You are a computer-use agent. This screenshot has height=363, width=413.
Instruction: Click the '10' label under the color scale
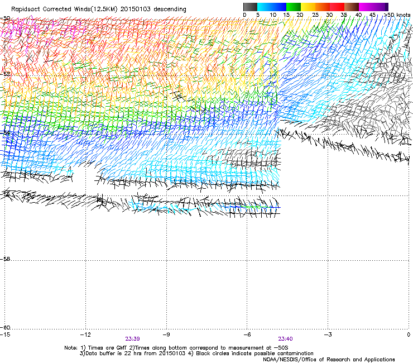(273, 15)
